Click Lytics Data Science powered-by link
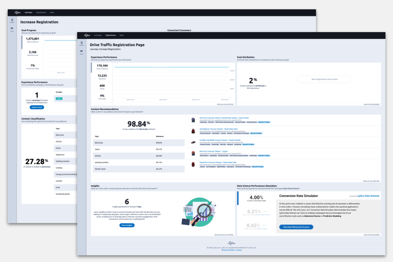Screen dimensions: 393x262 (368, 196)
